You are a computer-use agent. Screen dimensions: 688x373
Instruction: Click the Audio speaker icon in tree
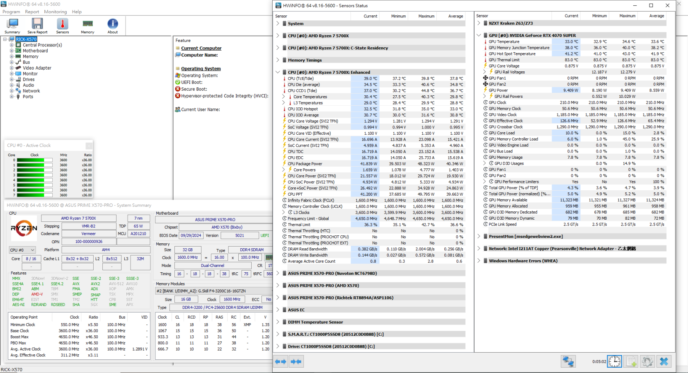pyautogui.click(x=18, y=85)
